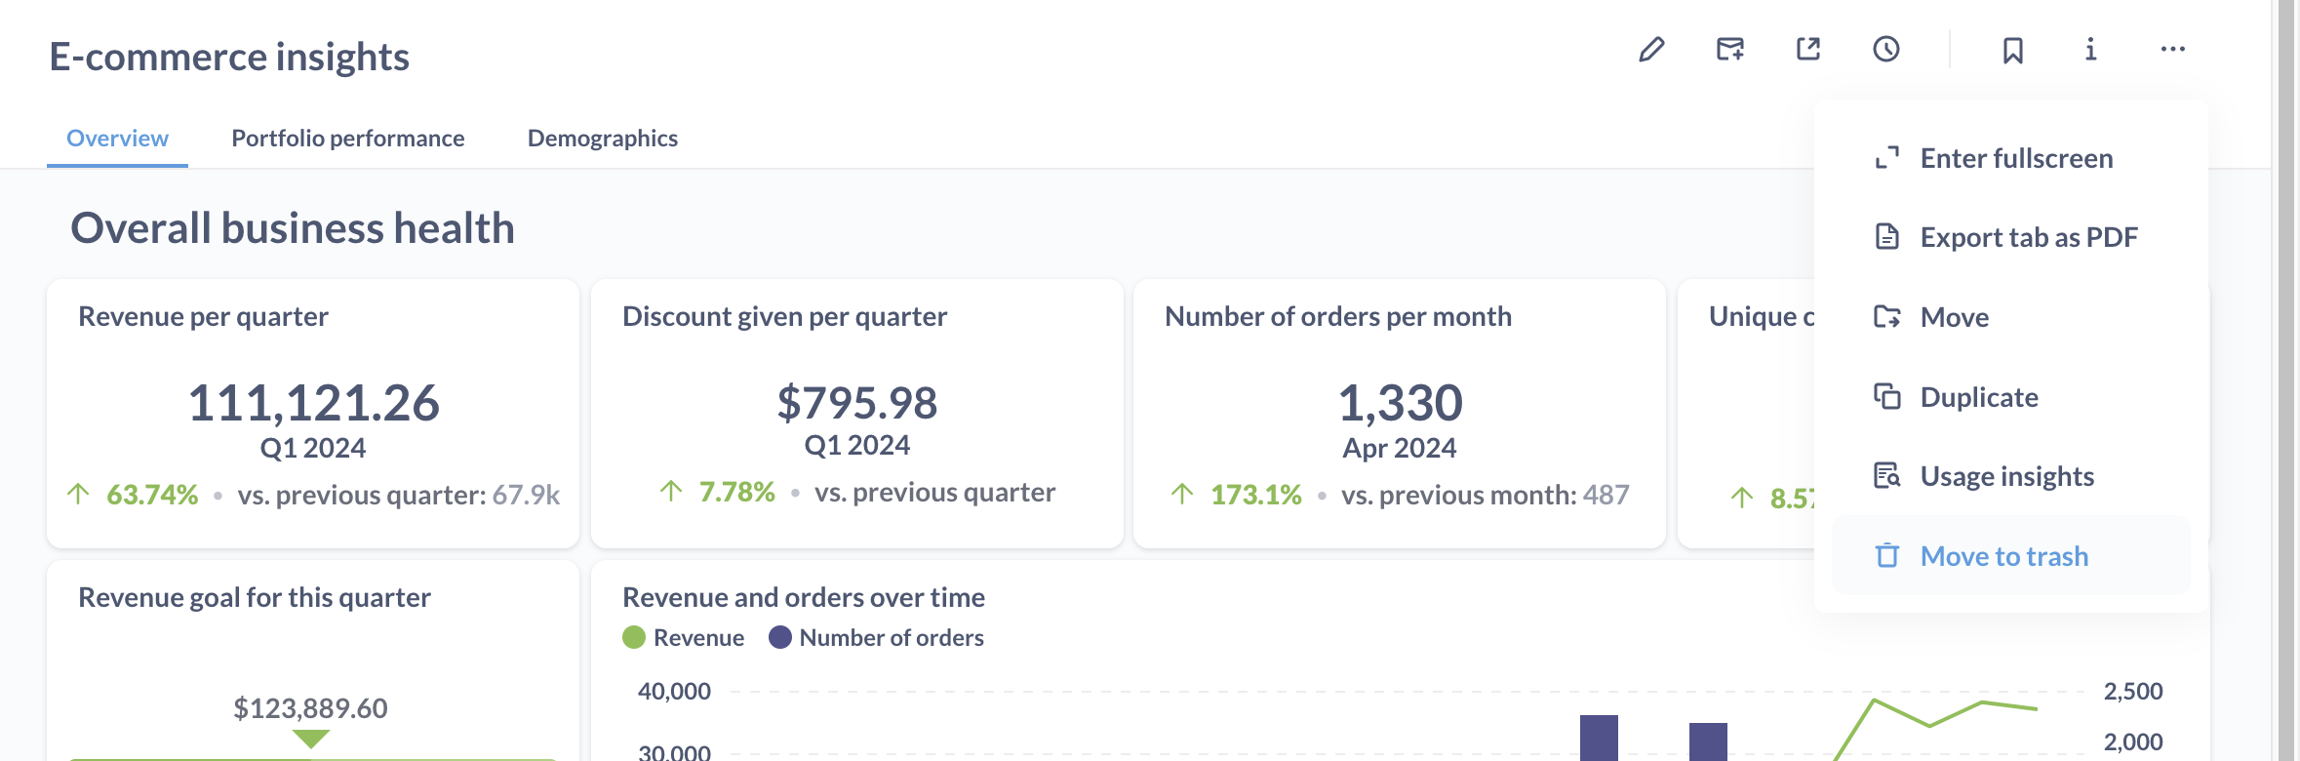The image size is (2300, 761).
Task: Click the Number of orders per month title
Action: point(1337,317)
